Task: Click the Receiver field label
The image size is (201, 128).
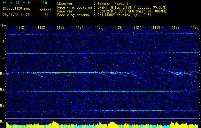Action: click(x=65, y=11)
